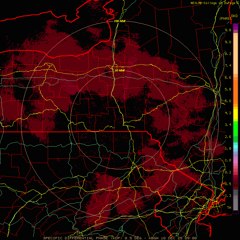This screenshot has height=240, width=240.
Task: Click the 1.8 scale value
Action: tap(228, 149)
